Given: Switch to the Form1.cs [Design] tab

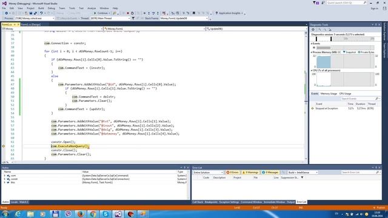Looking at the screenshot, I should click(31, 24).
